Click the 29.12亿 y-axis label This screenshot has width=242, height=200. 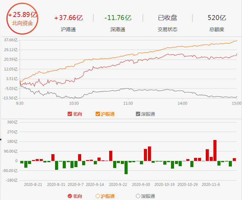coord(11,50)
